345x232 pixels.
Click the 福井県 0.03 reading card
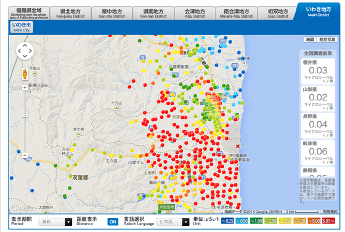[x=318, y=71]
